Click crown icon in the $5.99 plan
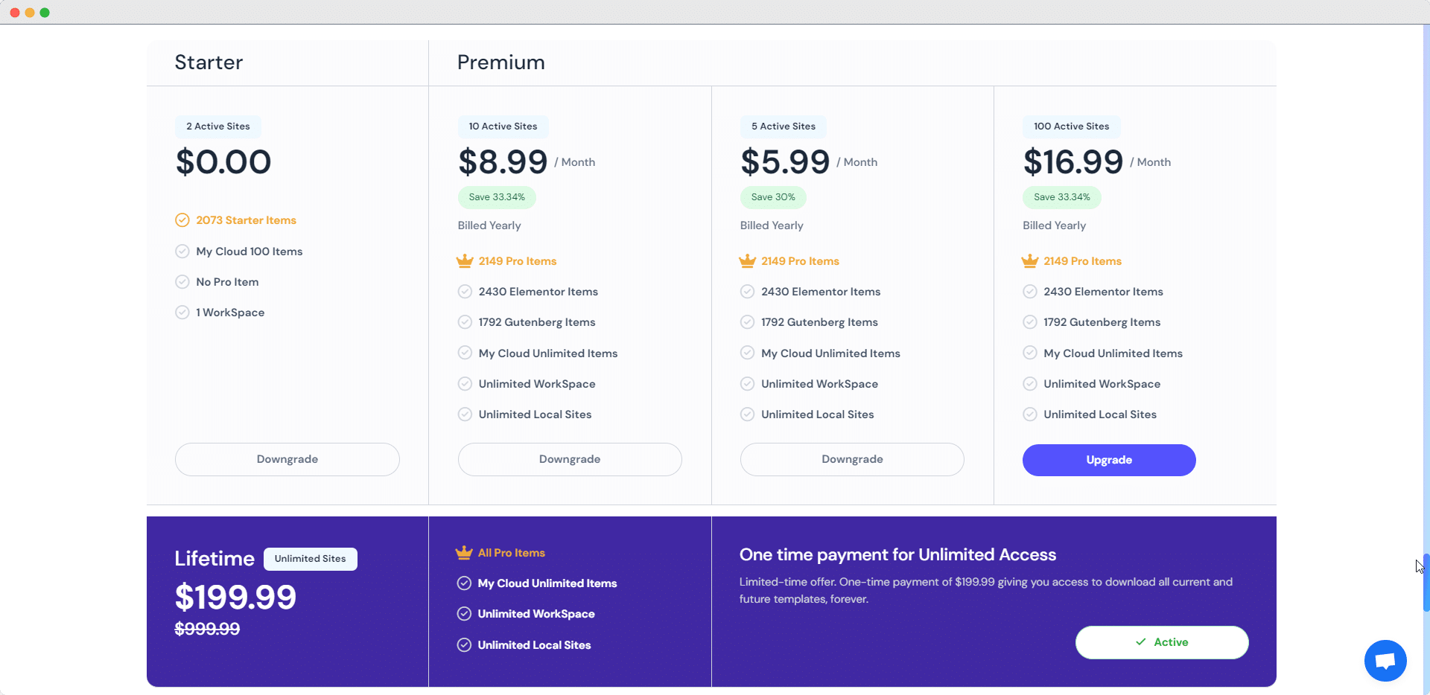 pyautogui.click(x=747, y=261)
